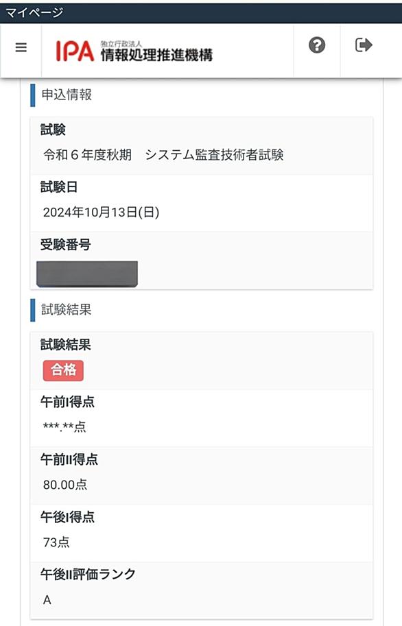The width and height of the screenshot is (402, 626).
Task: Click the logout arrow icon
Action: pos(364,45)
